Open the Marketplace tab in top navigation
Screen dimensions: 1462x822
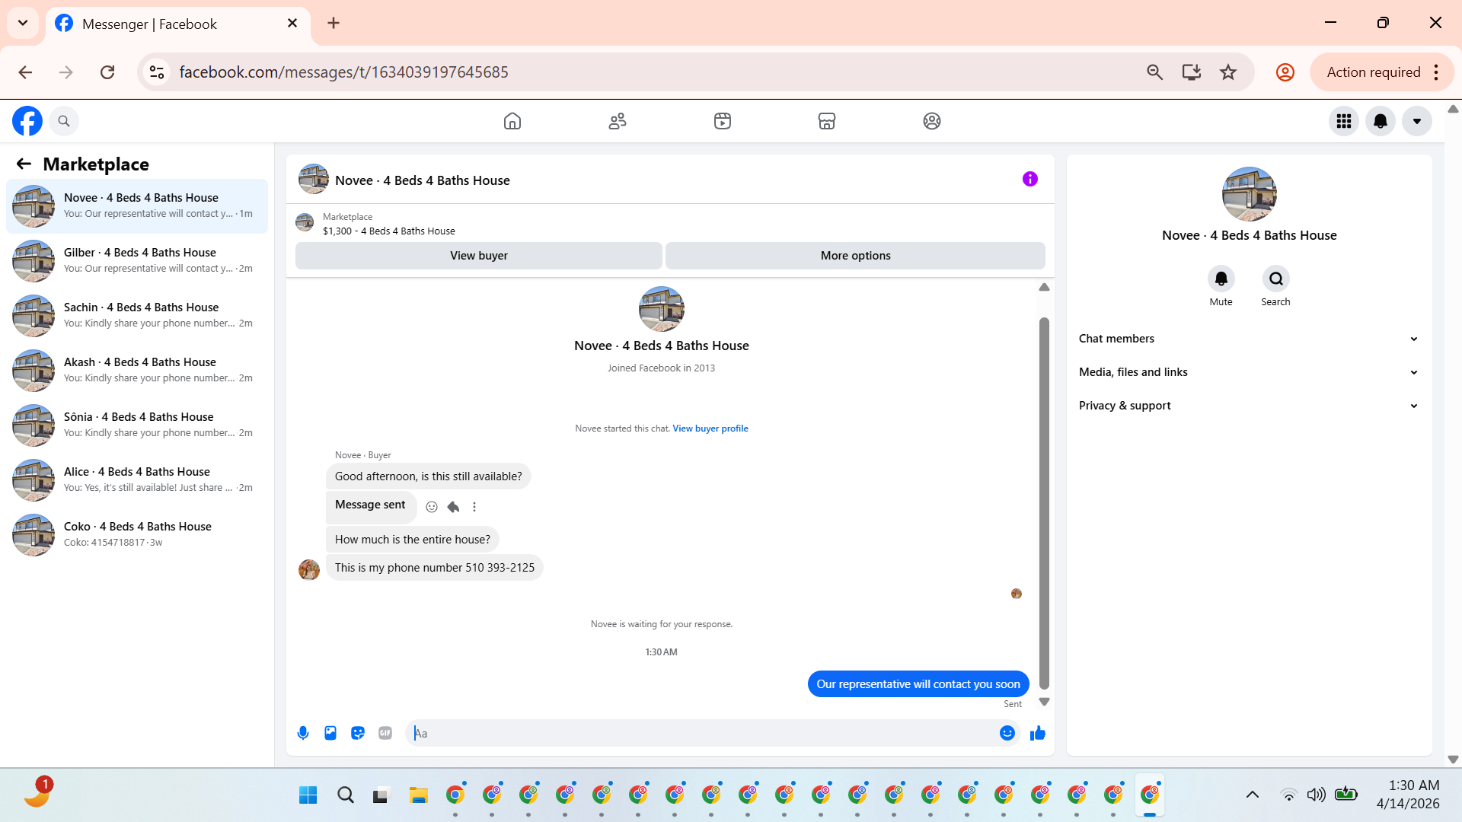click(x=827, y=121)
